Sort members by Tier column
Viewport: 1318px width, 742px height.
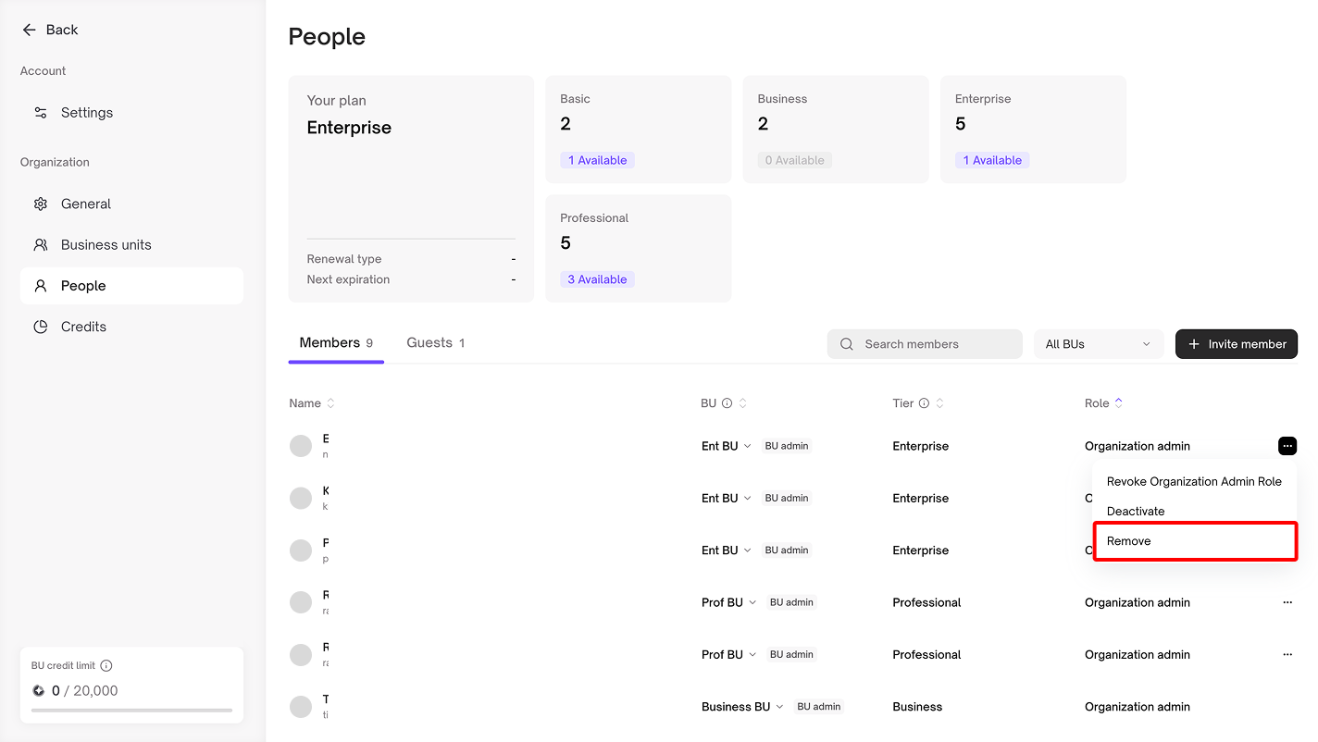point(939,403)
